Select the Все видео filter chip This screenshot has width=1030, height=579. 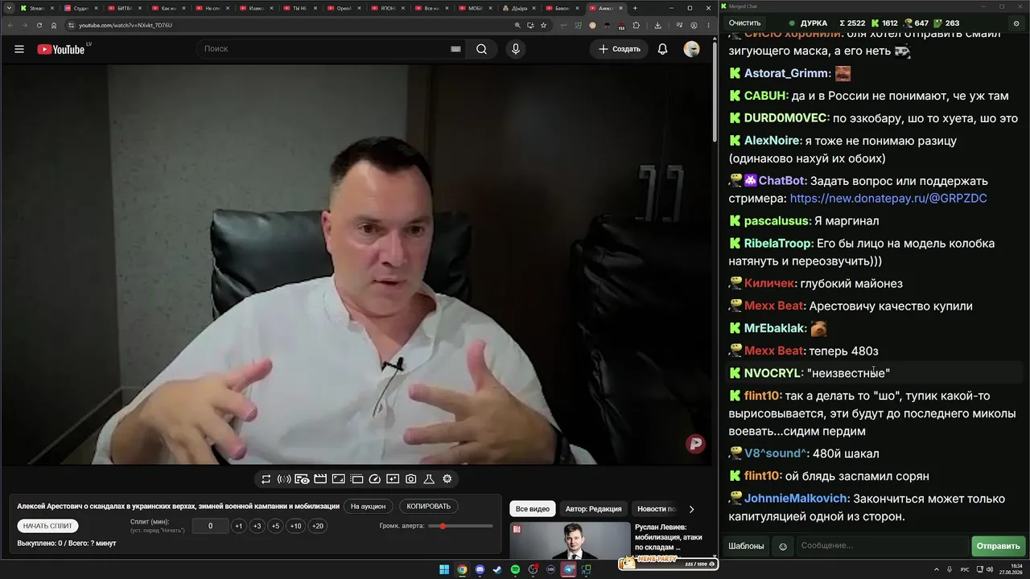[x=533, y=509]
